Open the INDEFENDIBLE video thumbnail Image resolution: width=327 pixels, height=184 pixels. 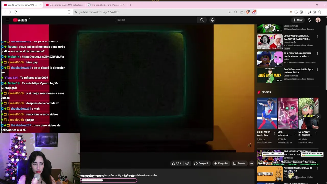pyautogui.click(x=270, y=174)
